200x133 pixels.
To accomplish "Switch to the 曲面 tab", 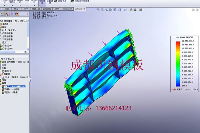I will click(x=7, y=9).
